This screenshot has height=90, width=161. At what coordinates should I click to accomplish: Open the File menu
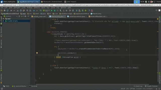2,7
